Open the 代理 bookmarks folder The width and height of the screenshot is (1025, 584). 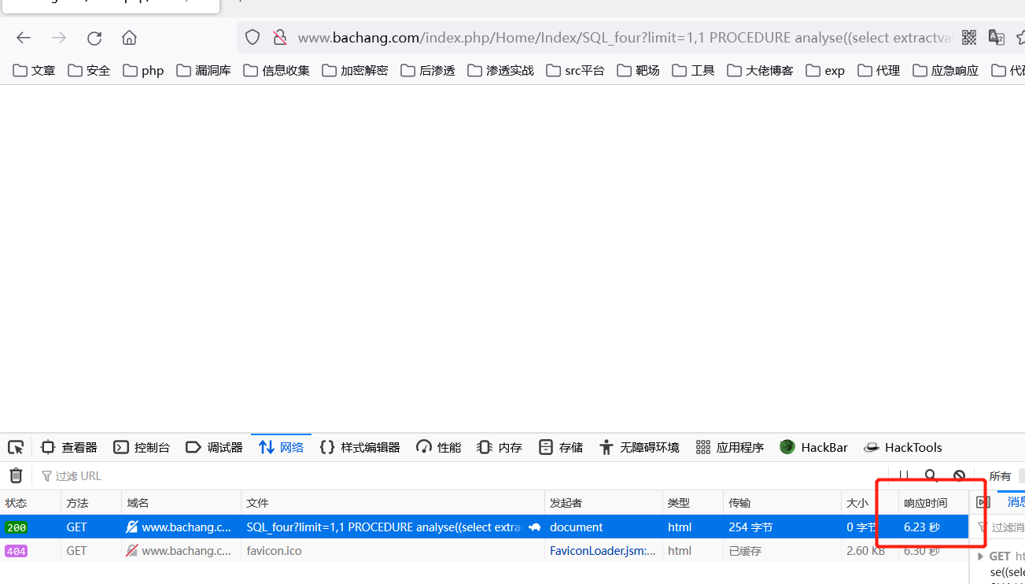(x=879, y=71)
